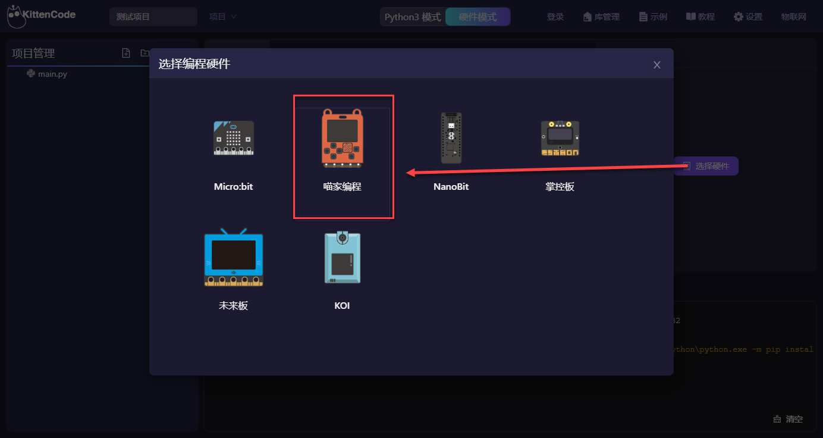Open the 示例 menu item

point(653,17)
